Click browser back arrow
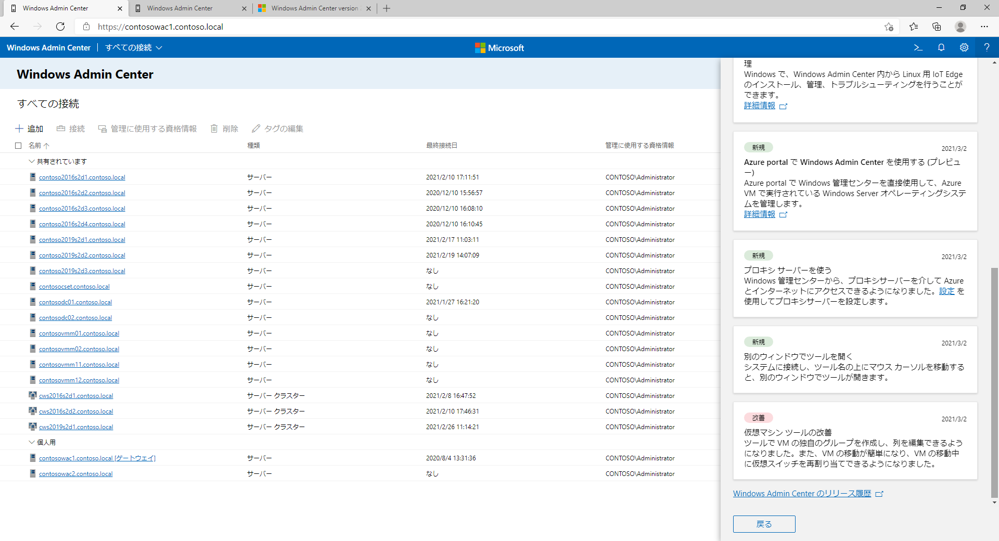Screen dimensions: 999x541 click(x=15, y=27)
